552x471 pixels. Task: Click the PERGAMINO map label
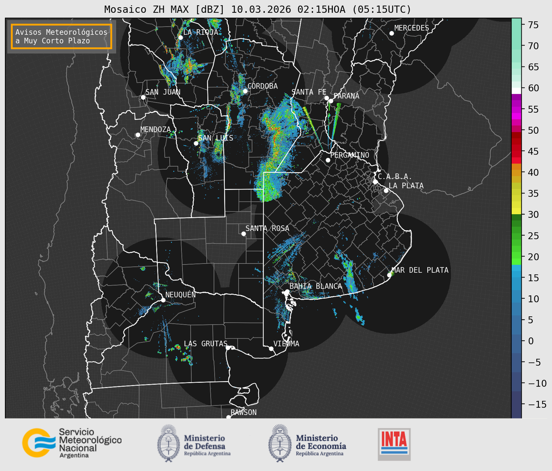[x=350, y=155]
